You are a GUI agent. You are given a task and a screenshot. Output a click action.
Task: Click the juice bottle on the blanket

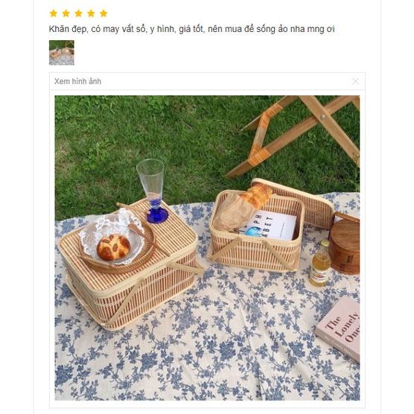[320, 264]
